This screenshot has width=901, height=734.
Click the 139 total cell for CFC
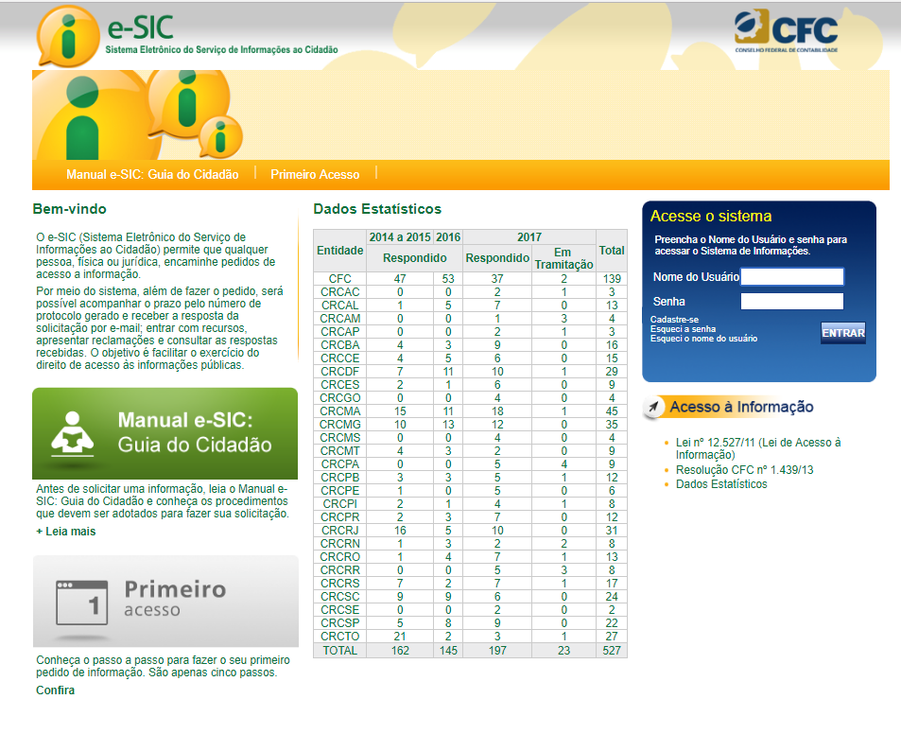tap(612, 278)
